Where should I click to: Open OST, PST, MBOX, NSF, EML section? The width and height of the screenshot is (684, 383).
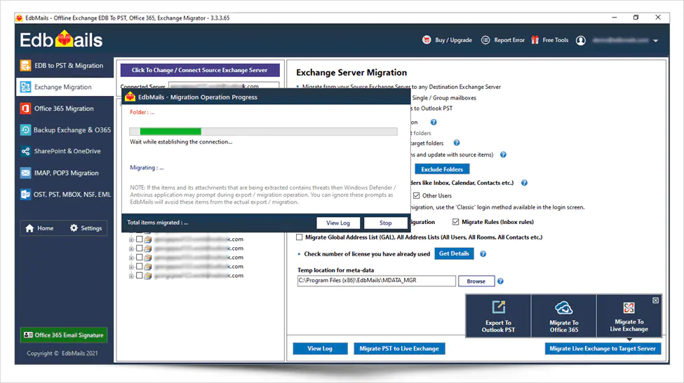(x=64, y=194)
